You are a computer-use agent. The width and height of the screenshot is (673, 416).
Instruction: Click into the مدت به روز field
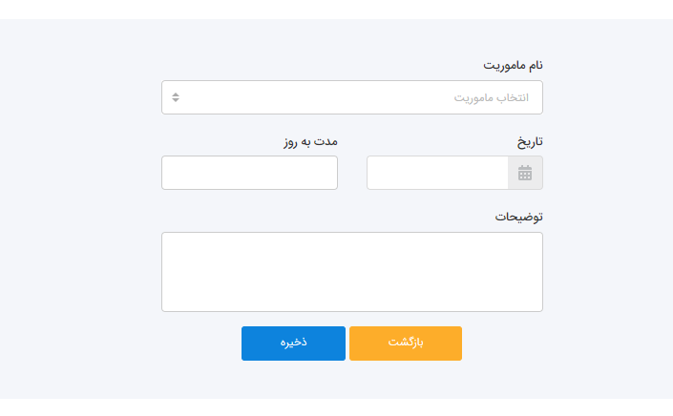tap(249, 173)
